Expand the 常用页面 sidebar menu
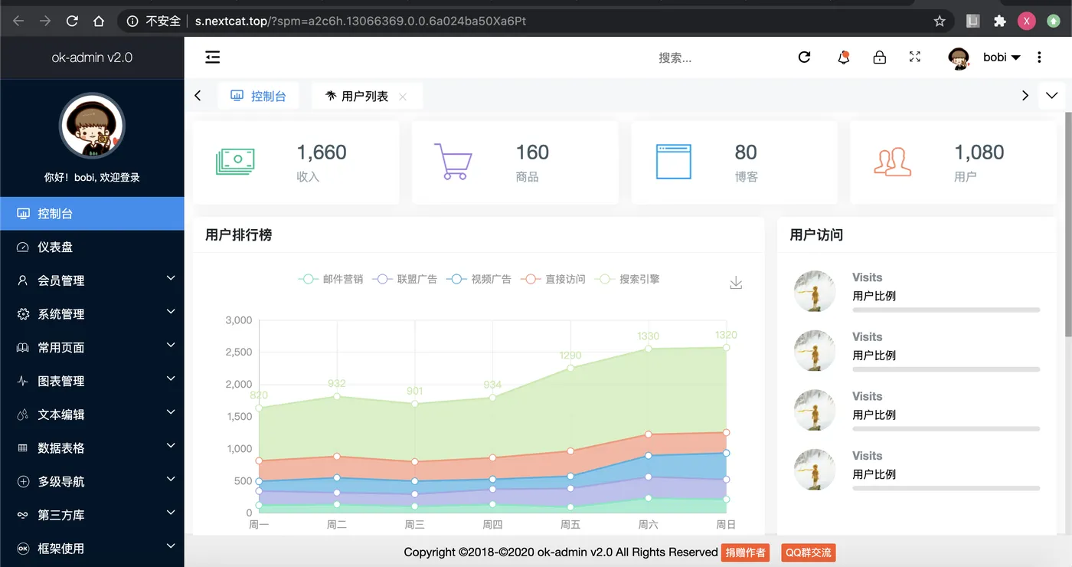Image resolution: width=1072 pixels, height=567 pixels. pos(92,347)
